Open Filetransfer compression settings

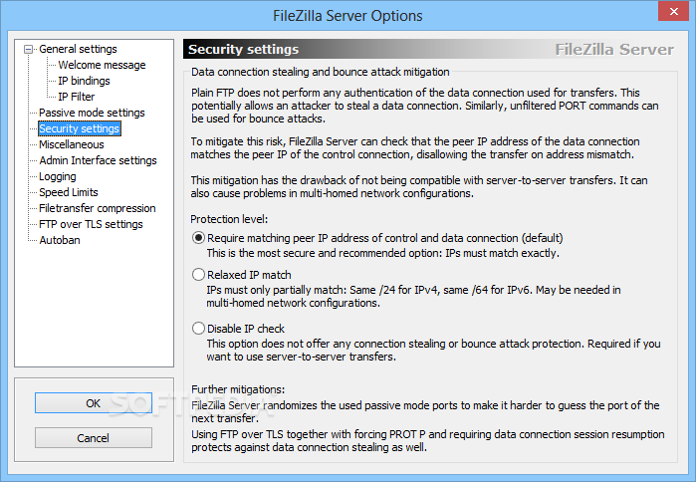point(98,208)
